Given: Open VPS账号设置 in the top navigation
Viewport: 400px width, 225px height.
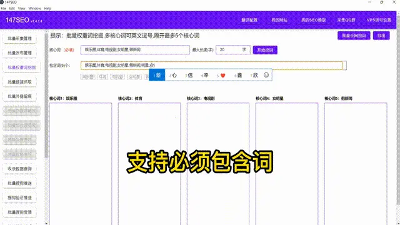Looking at the screenshot, I should pyautogui.click(x=379, y=20).
